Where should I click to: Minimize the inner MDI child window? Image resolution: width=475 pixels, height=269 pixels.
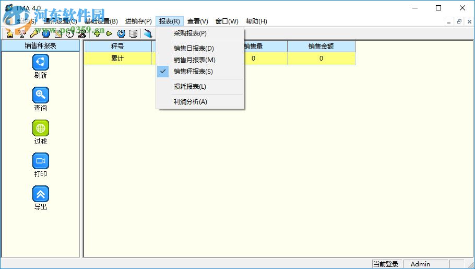[x=449, y=22]
